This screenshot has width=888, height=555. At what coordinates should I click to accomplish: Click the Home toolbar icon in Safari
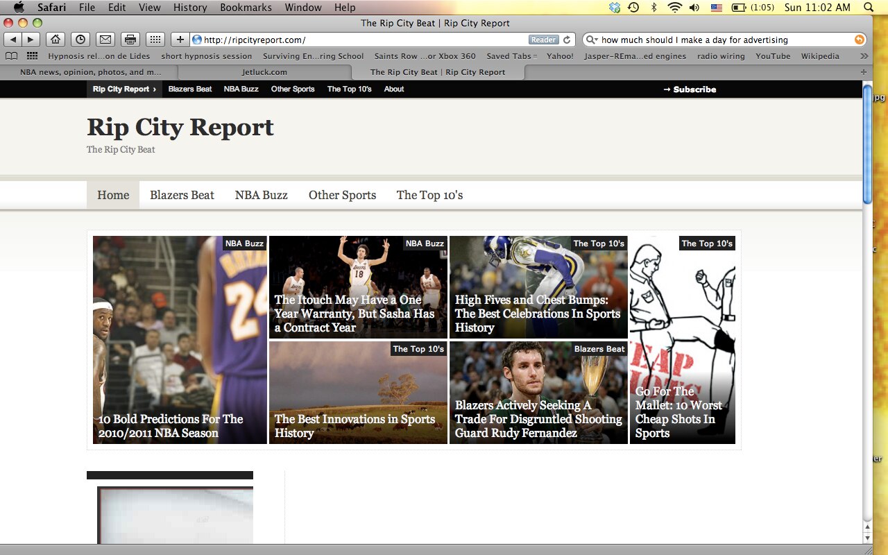click(55, 40)
